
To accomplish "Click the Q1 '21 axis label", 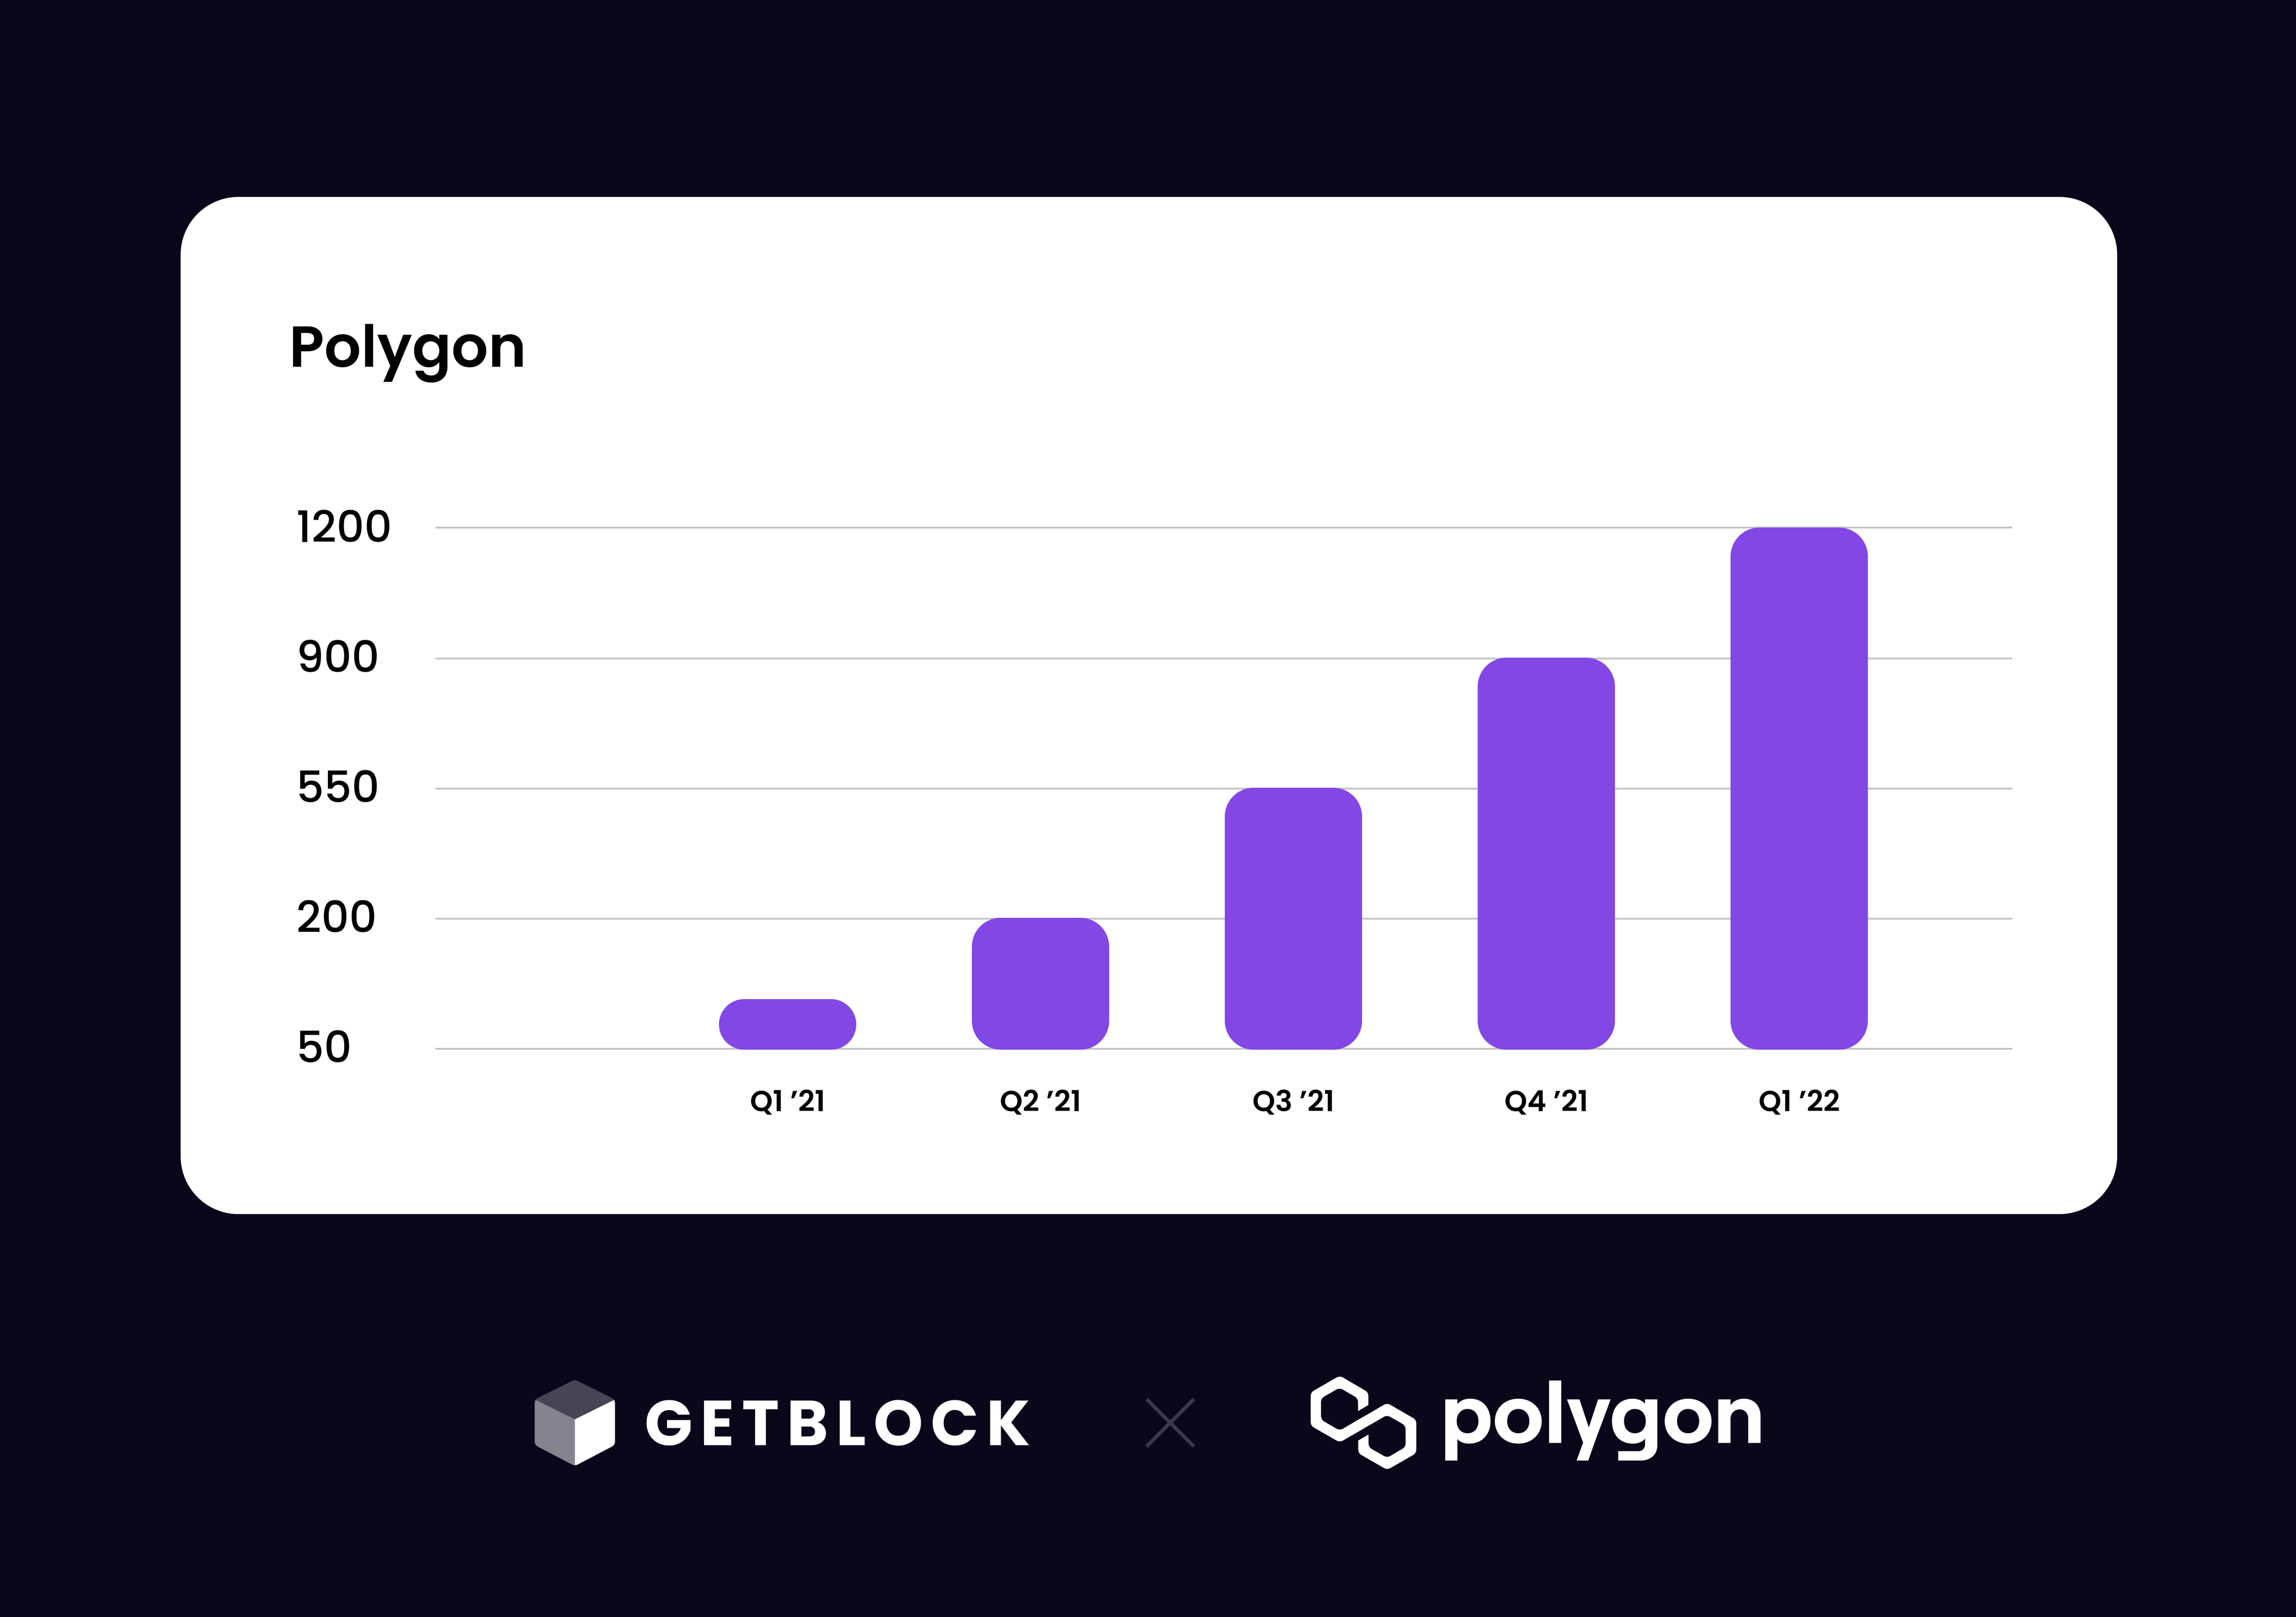I will [787, 1102].
